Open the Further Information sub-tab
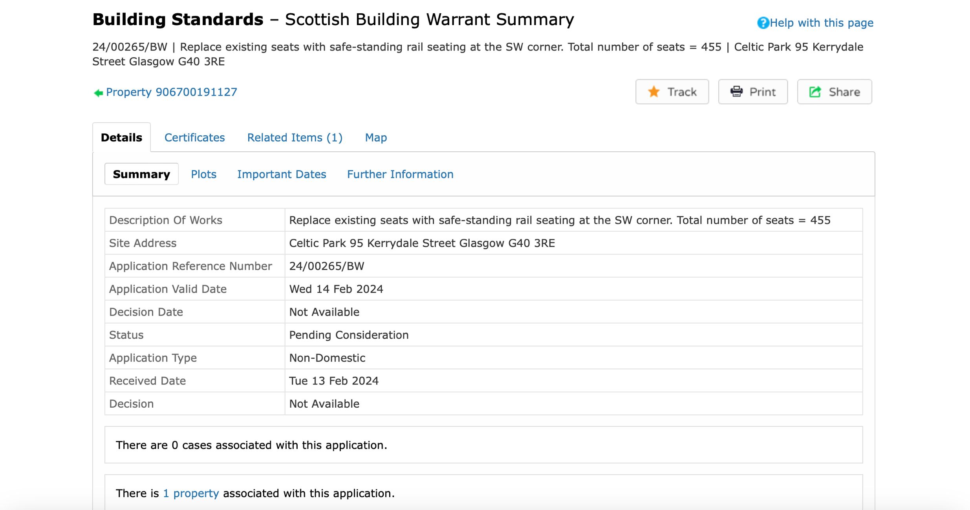The width and height of the screenshot is (970, 510). tap(400, 174)
